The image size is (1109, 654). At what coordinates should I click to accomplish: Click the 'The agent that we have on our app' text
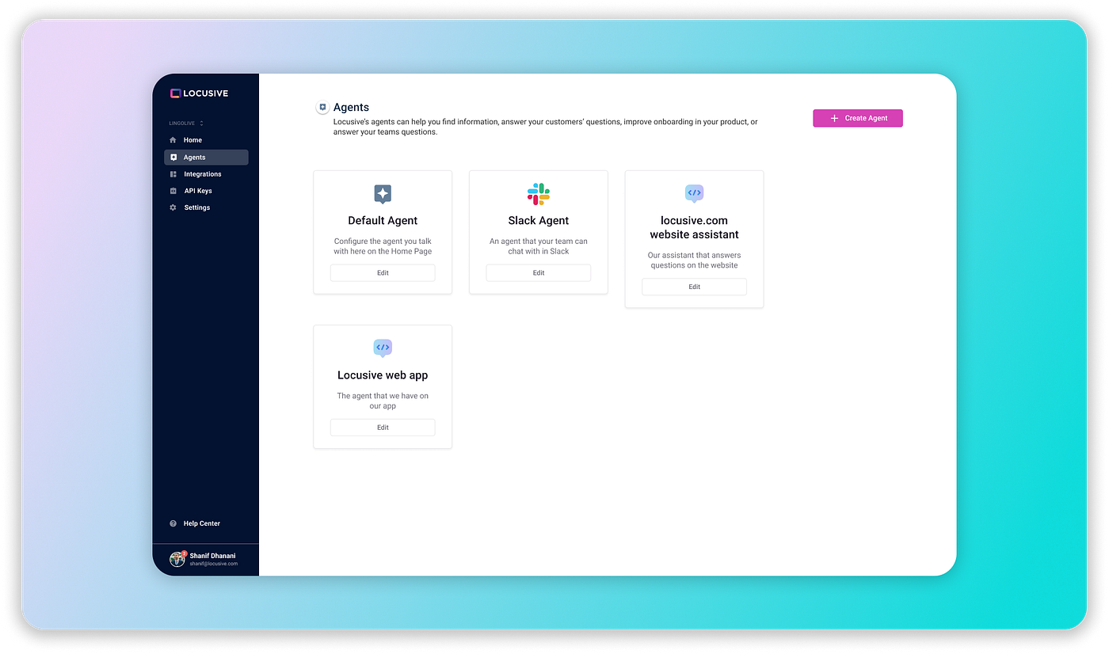(383, 401)
